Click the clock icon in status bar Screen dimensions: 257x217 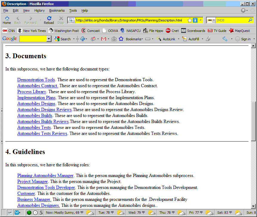tap(36, 213)
